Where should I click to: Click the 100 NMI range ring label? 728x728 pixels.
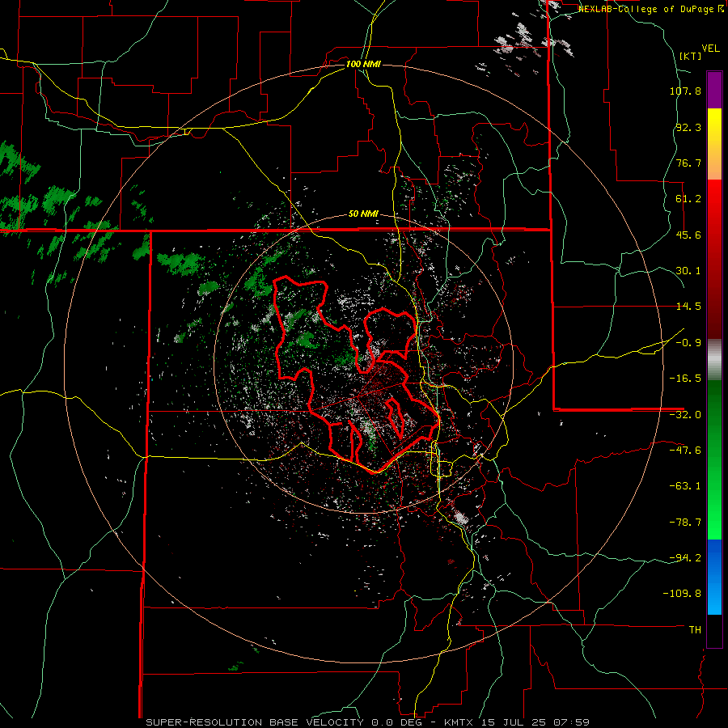tap(363, 64)
